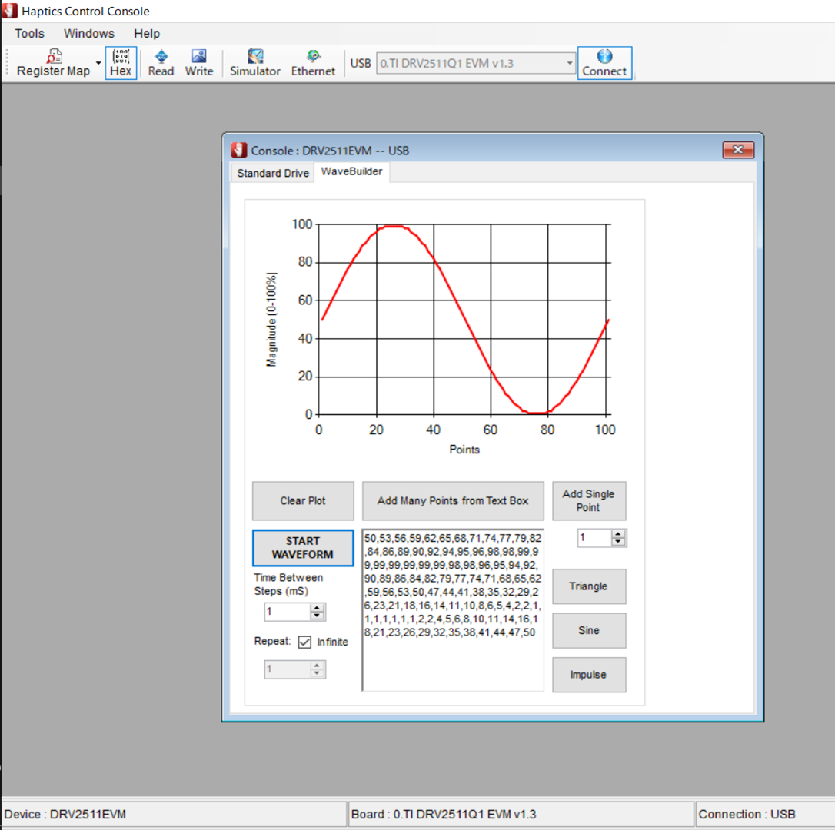Toggle the Infinite repeat checkbox

click(x=304, y=642)
